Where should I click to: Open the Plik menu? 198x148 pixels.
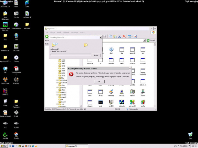point(47,32)
